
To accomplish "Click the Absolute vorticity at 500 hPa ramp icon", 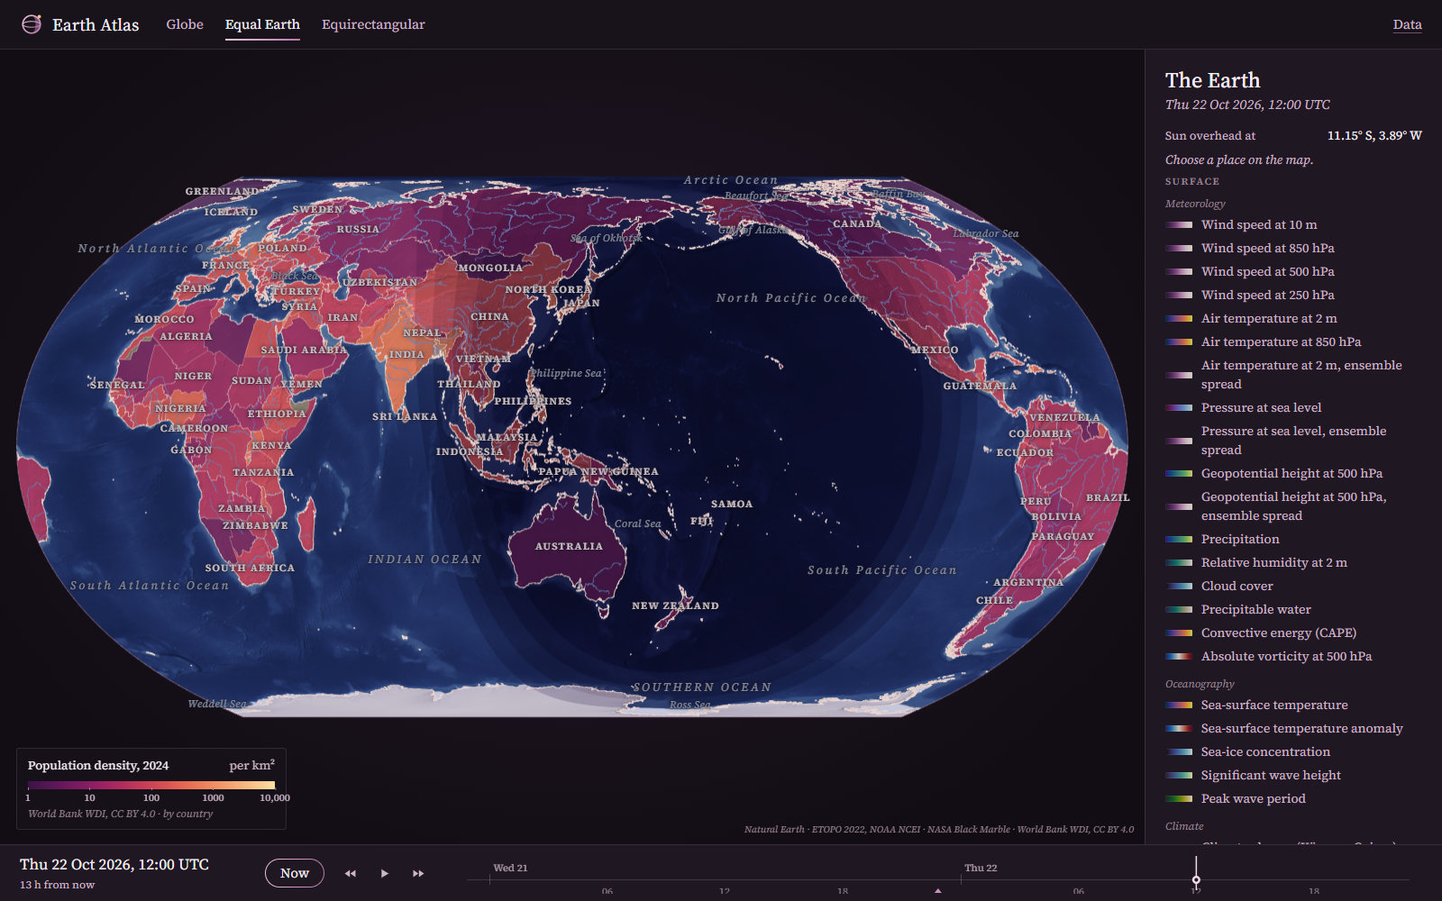I will click(x=1179, y=657).
